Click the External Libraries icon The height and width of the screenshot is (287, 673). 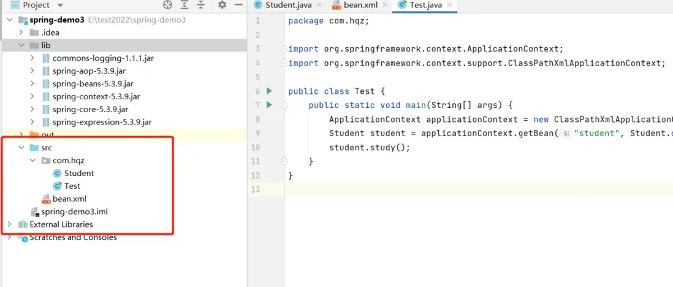tap(23, 224)
